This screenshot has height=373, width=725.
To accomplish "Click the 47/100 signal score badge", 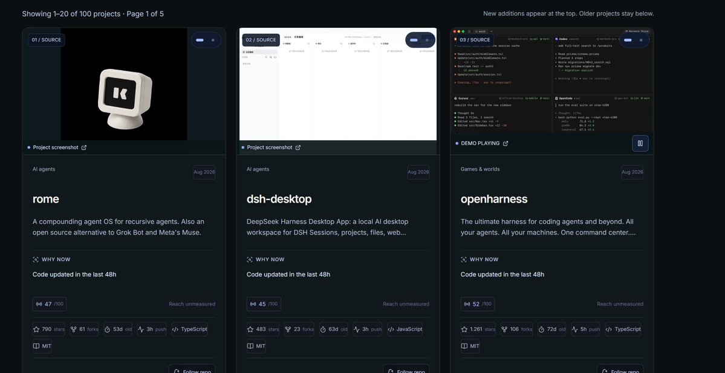I will click(50, 303).
